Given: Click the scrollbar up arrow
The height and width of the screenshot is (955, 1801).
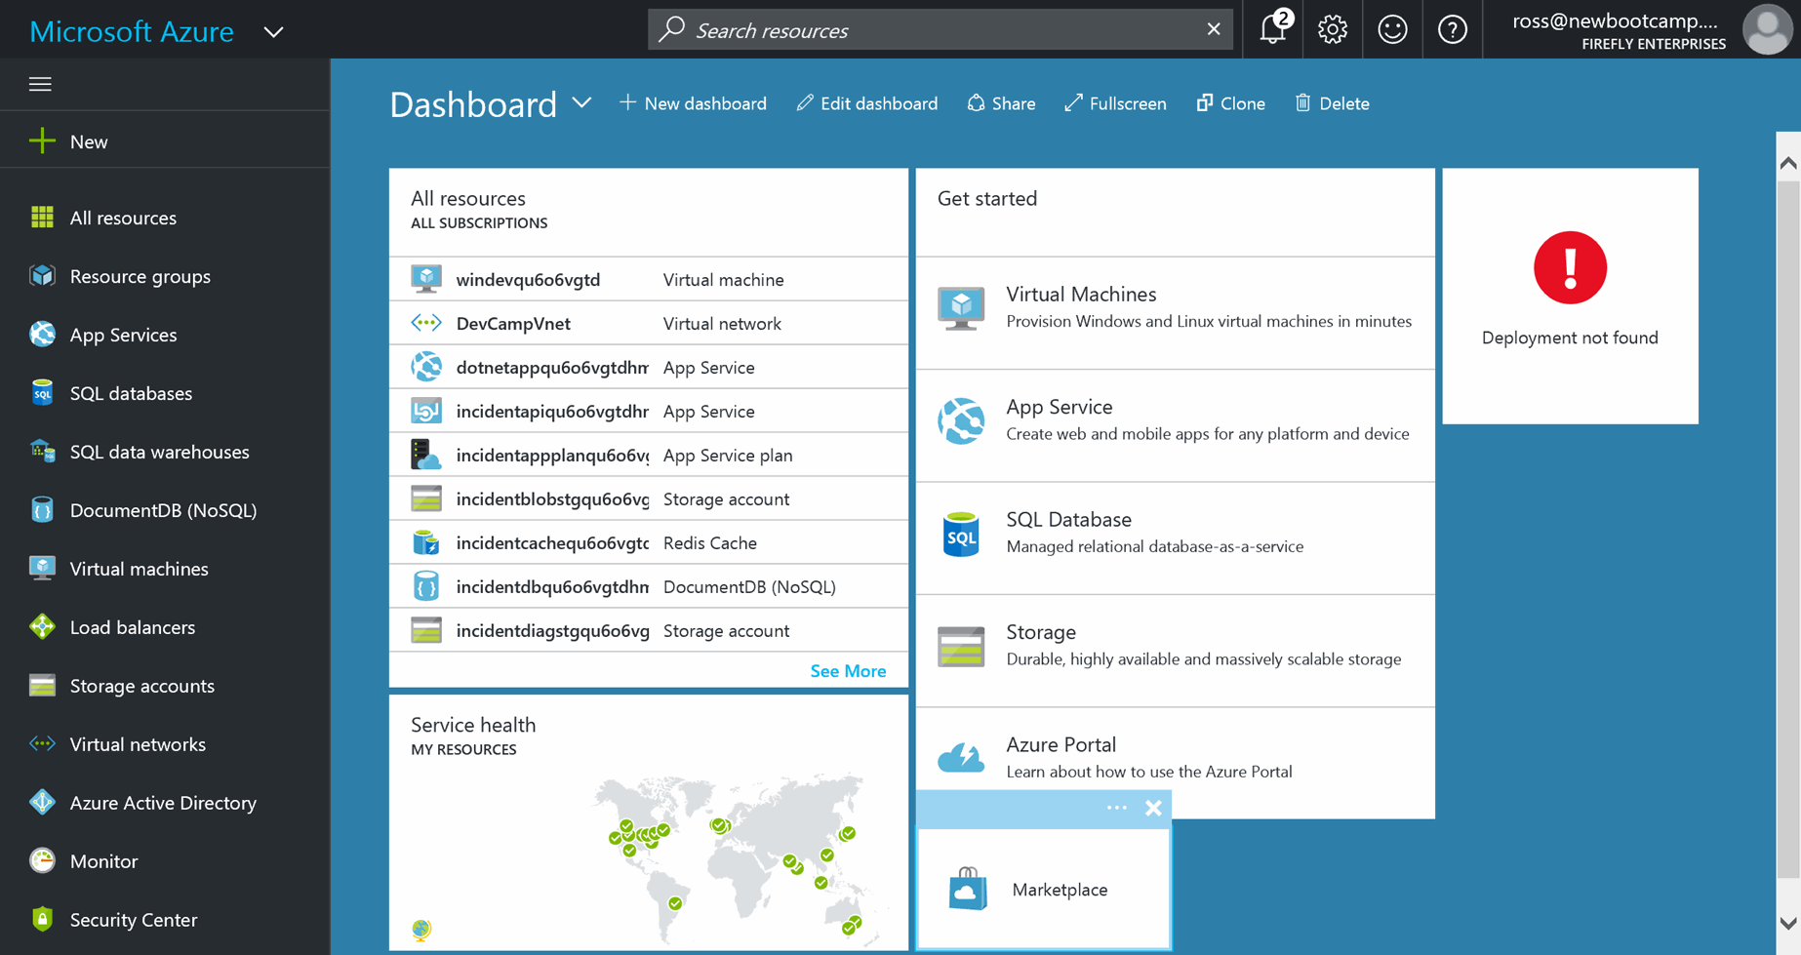Looking at the screenshot, I should tap(1788, 163).
